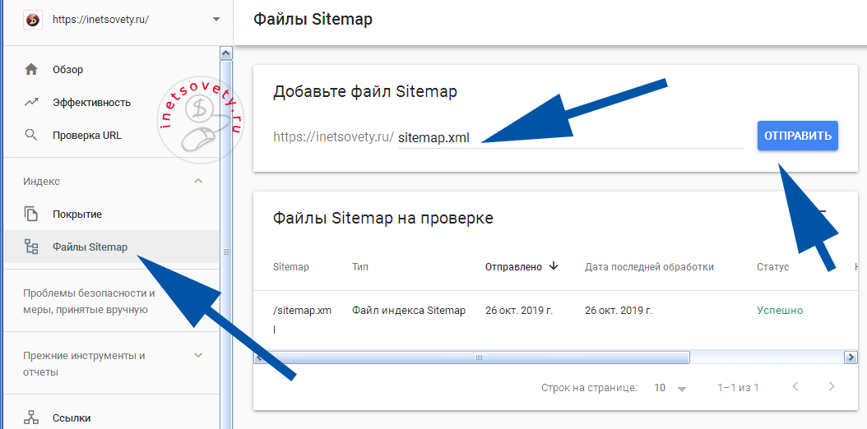Select Файлы Sitemap menu item

[x=111, y=247]
